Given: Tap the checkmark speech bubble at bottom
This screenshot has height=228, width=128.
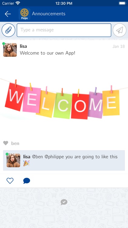Looking at the screenshot, I should [64, 202].
